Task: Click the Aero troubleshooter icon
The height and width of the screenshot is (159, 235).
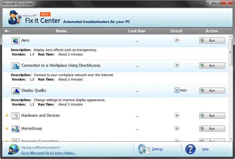Action: (x=15, y=41)
